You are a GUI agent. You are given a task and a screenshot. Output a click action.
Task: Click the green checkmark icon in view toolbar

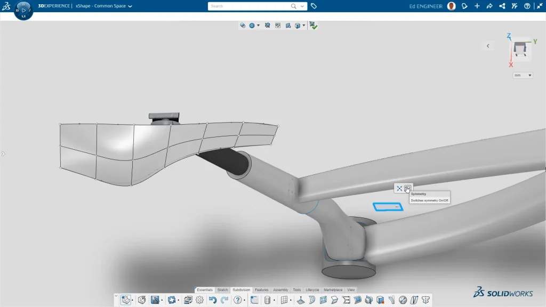[314, 25]
